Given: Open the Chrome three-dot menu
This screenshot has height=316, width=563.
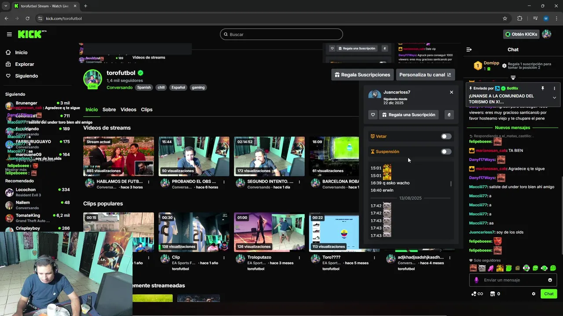Looking at the screenshot, I should coord(556,18).
